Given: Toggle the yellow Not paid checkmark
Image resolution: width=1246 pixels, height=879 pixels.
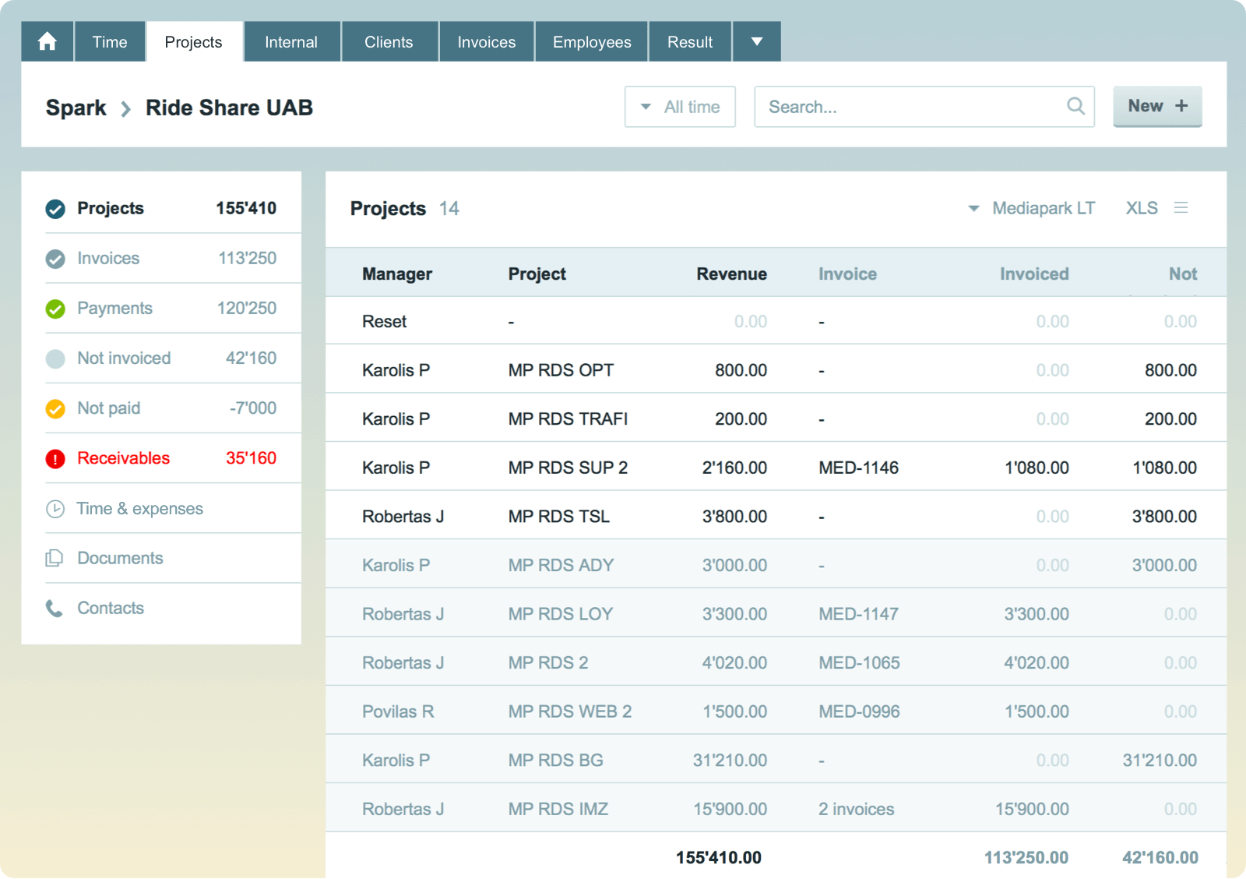Looking at the screenshot, I should pyautogui.click(x=55, y=408).
